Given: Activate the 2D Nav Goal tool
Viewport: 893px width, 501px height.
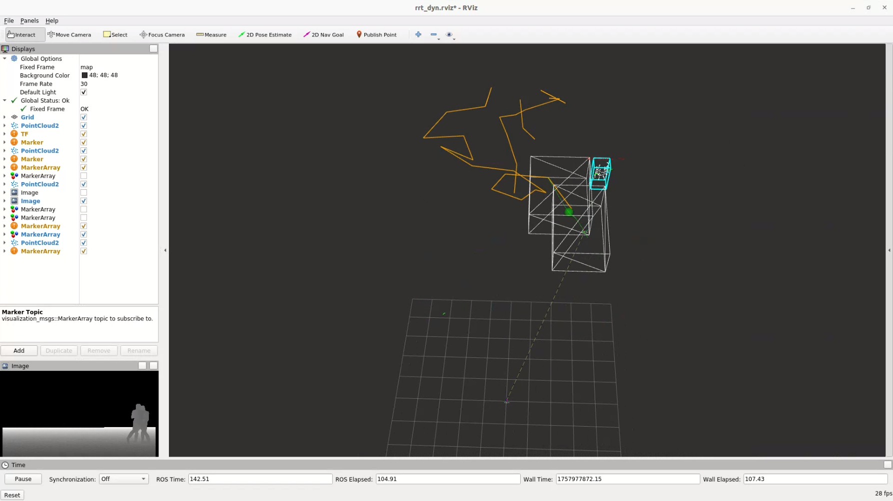Looking at the screenshot, I should [x=323, y=35].
